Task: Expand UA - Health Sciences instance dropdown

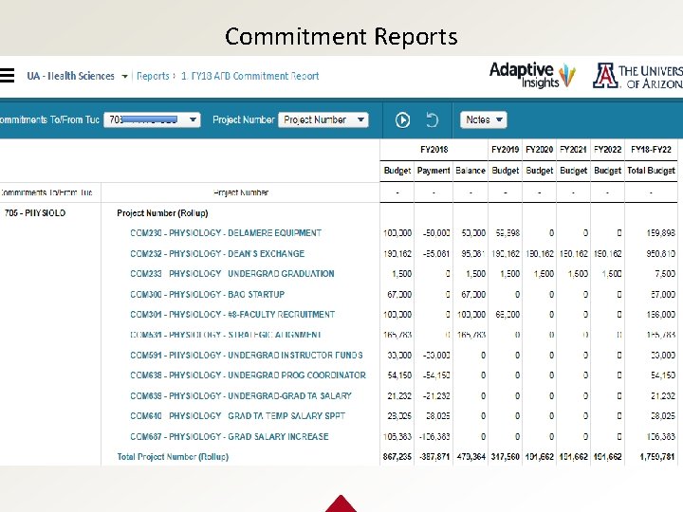Action: coord(124,76)
